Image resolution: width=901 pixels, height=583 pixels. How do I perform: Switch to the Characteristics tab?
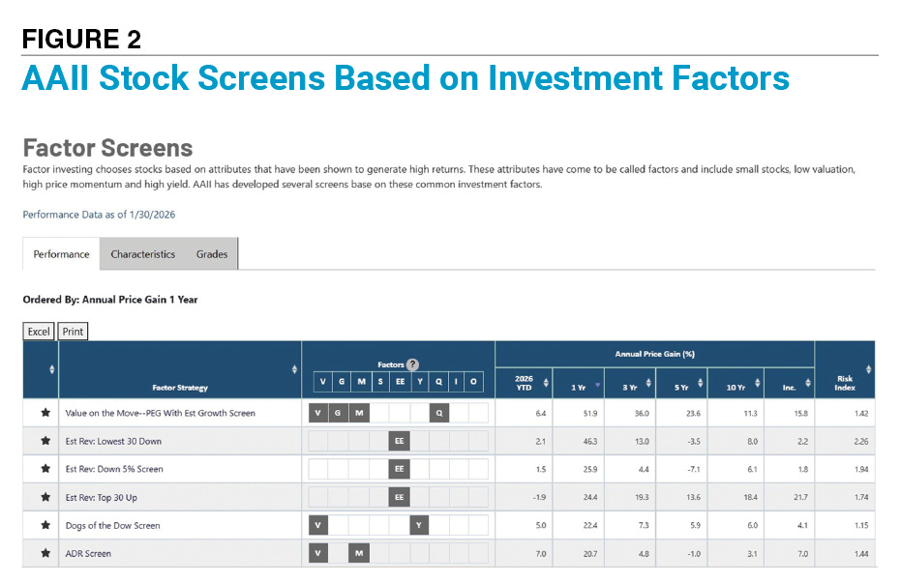[x=142, y=254]
